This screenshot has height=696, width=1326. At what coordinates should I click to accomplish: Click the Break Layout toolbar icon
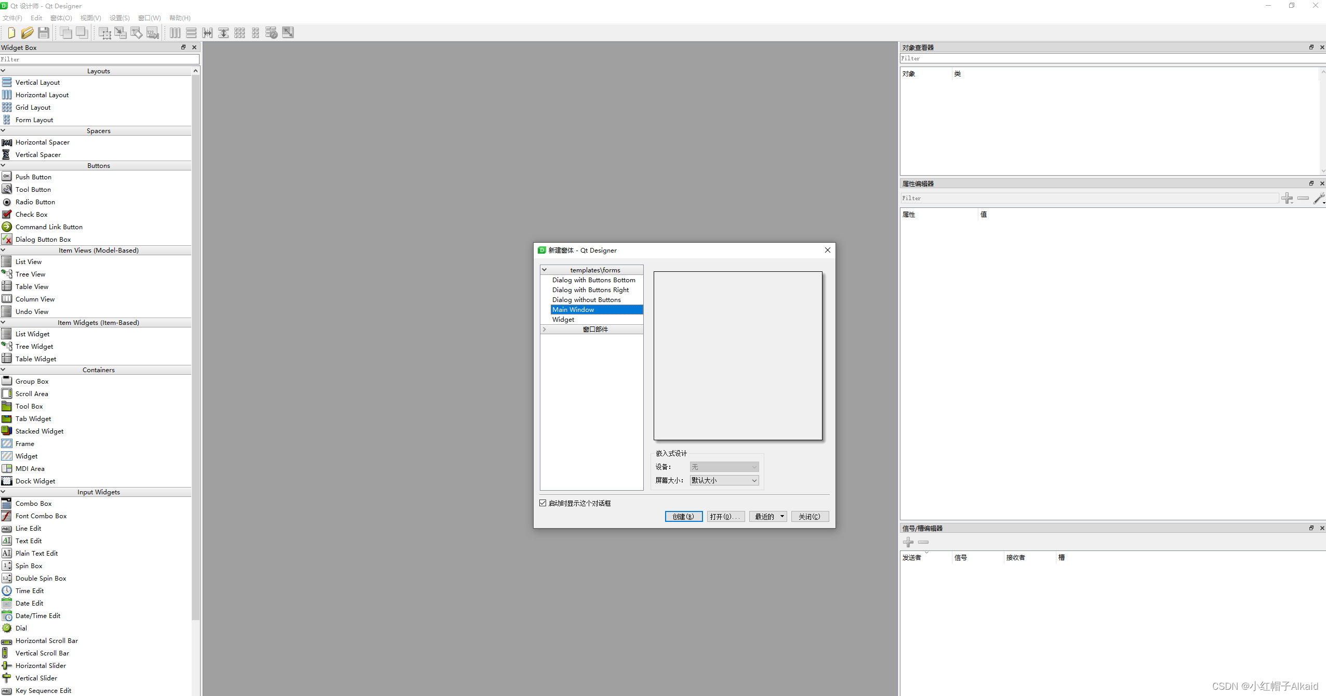point(272,33)
